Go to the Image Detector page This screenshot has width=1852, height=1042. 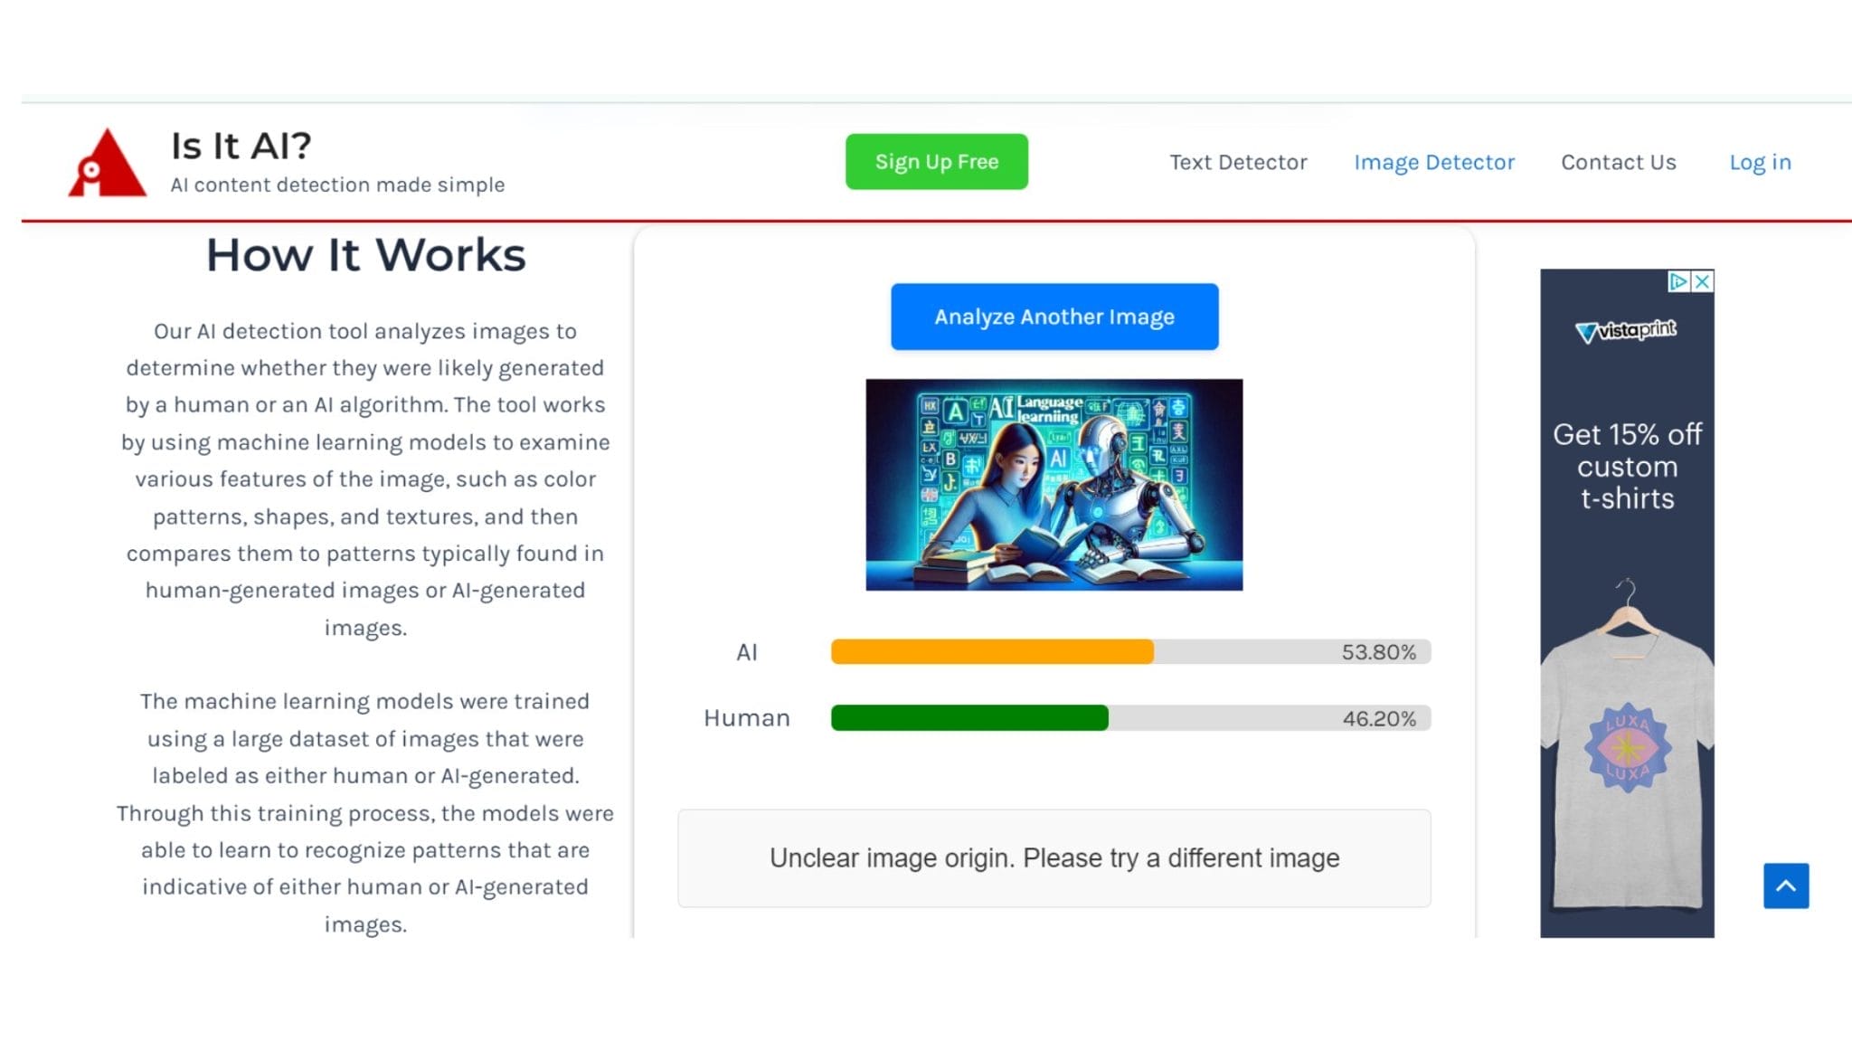click(1433, 162)
